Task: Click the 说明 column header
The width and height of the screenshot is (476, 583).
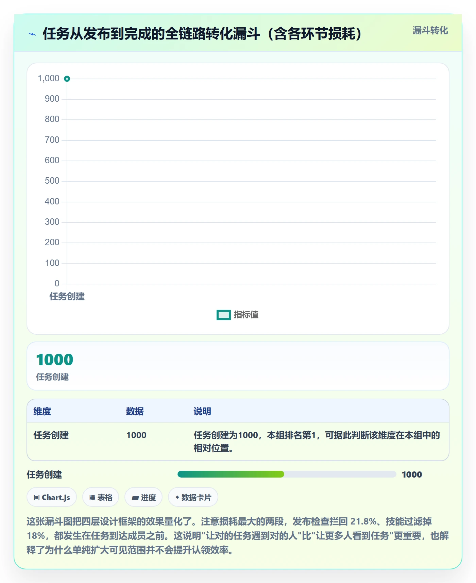Action: (x=202, y=411)
